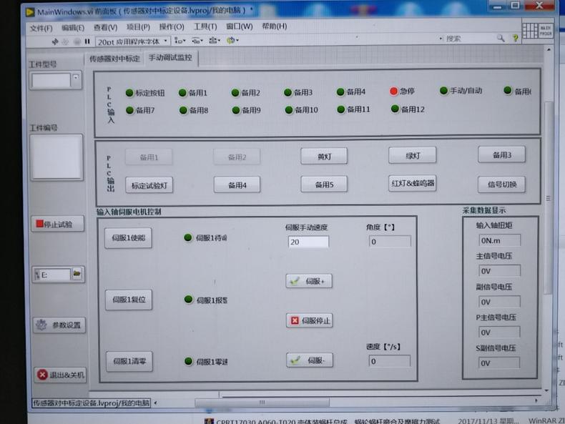Click the 标定按钮 green indicator light

click(x=129, y=93)
